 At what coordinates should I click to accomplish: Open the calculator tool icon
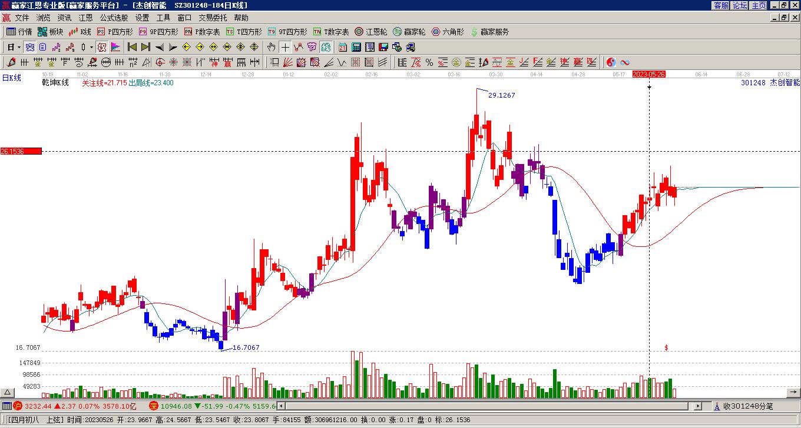coord(356,47)
